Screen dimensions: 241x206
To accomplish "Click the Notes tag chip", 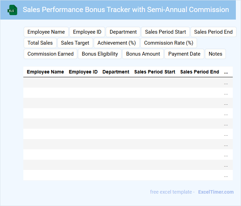I will pos(215,54).
